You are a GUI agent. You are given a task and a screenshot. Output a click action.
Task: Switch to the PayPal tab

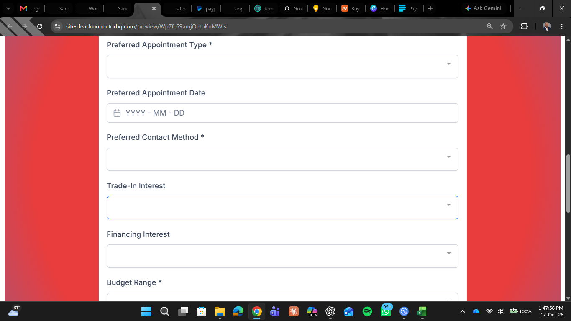point(206,8)
